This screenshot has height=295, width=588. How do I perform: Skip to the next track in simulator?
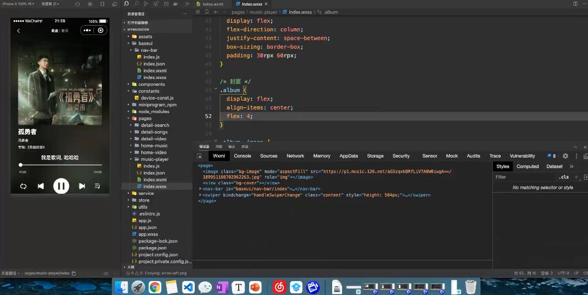pyautogui.click(x=82, y=186)
